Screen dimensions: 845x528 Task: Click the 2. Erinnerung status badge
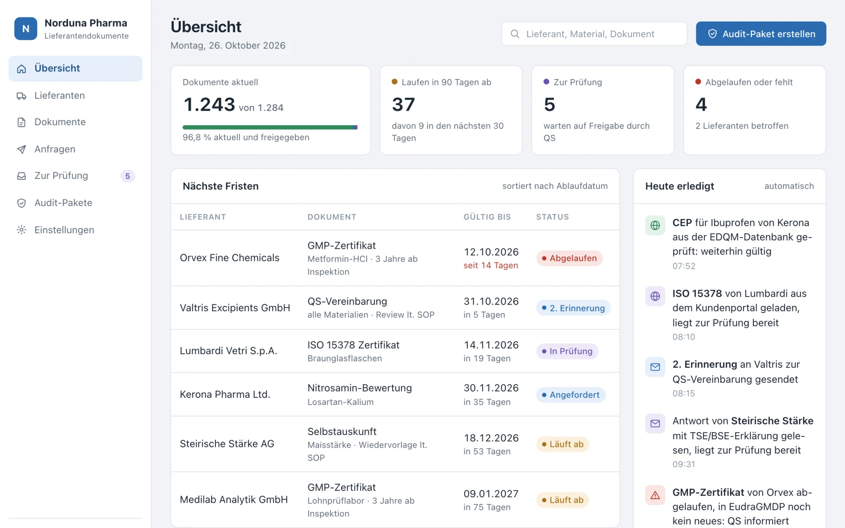click(573, 308)
